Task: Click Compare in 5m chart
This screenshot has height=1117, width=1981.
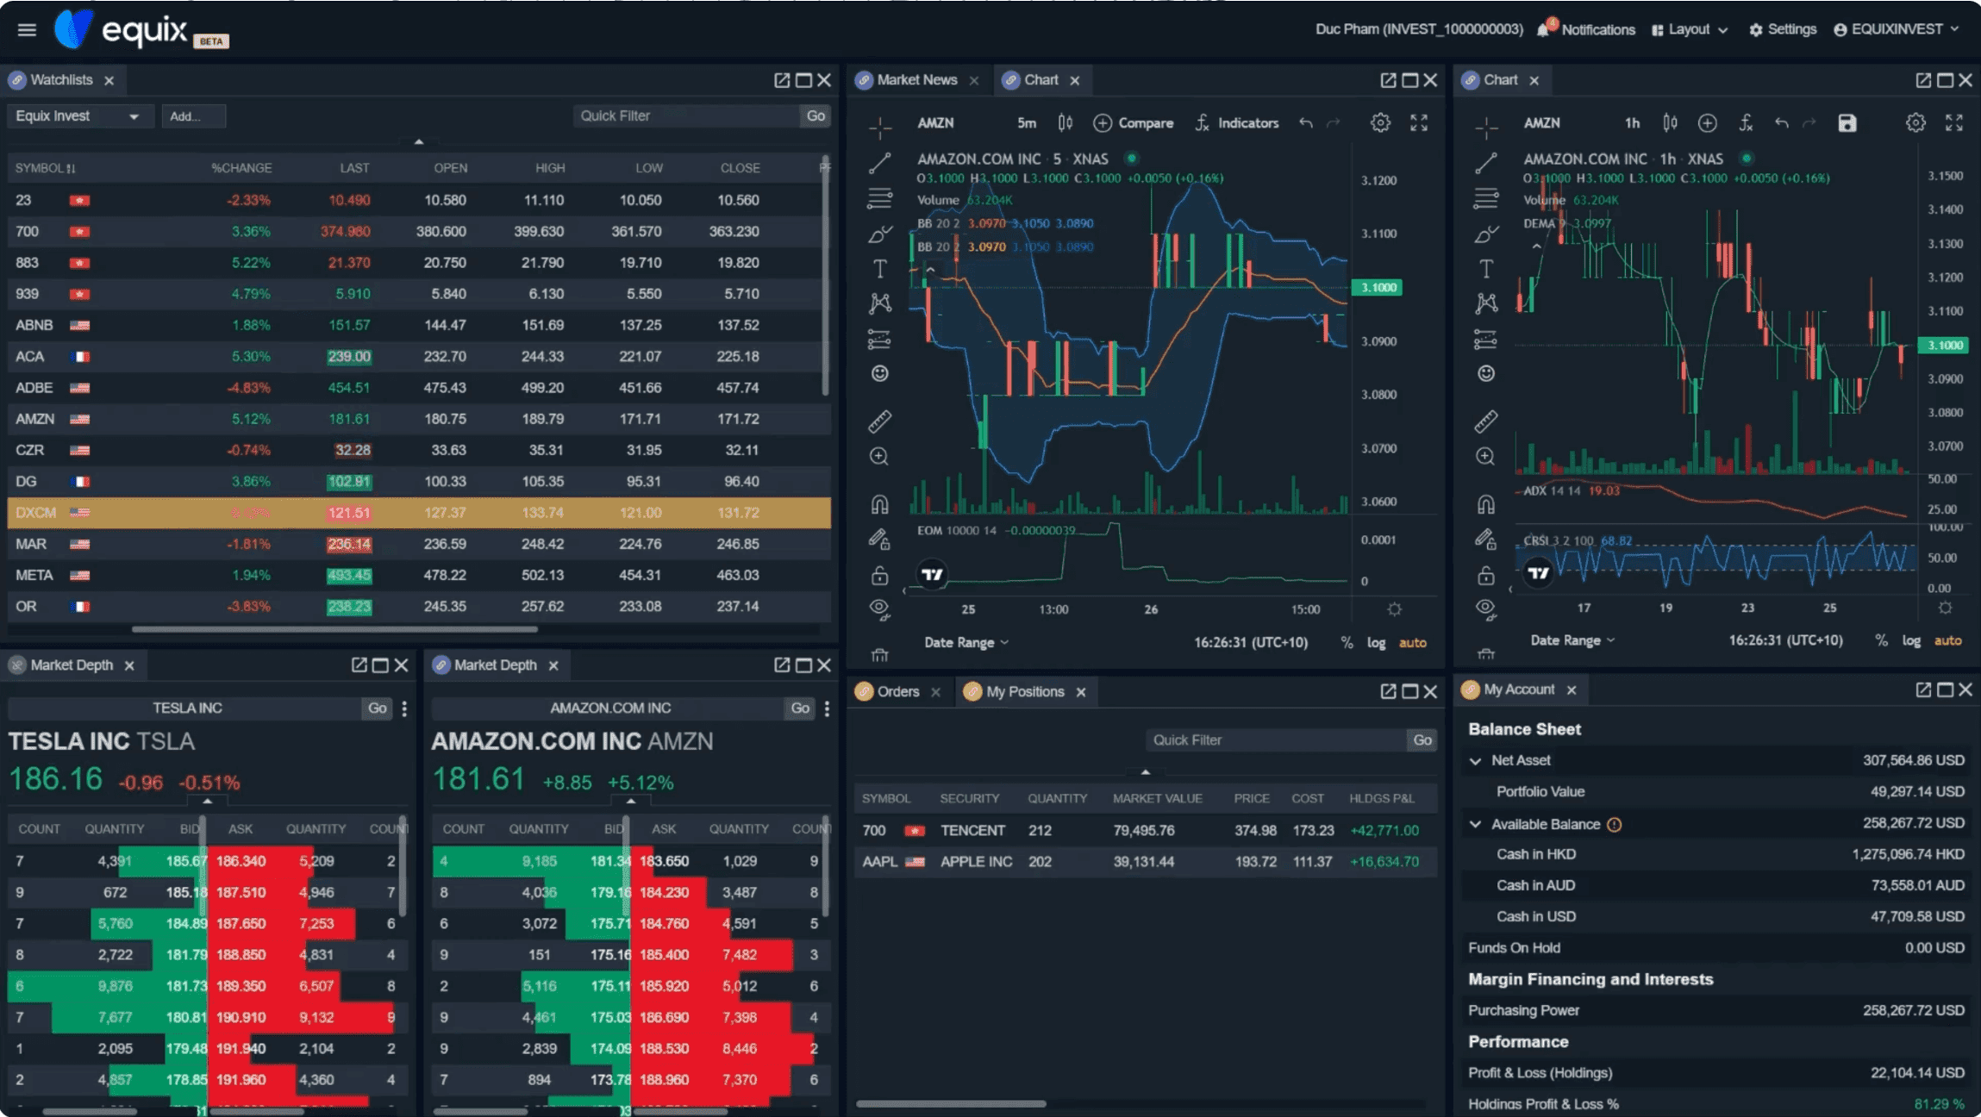Action: 1134,123
